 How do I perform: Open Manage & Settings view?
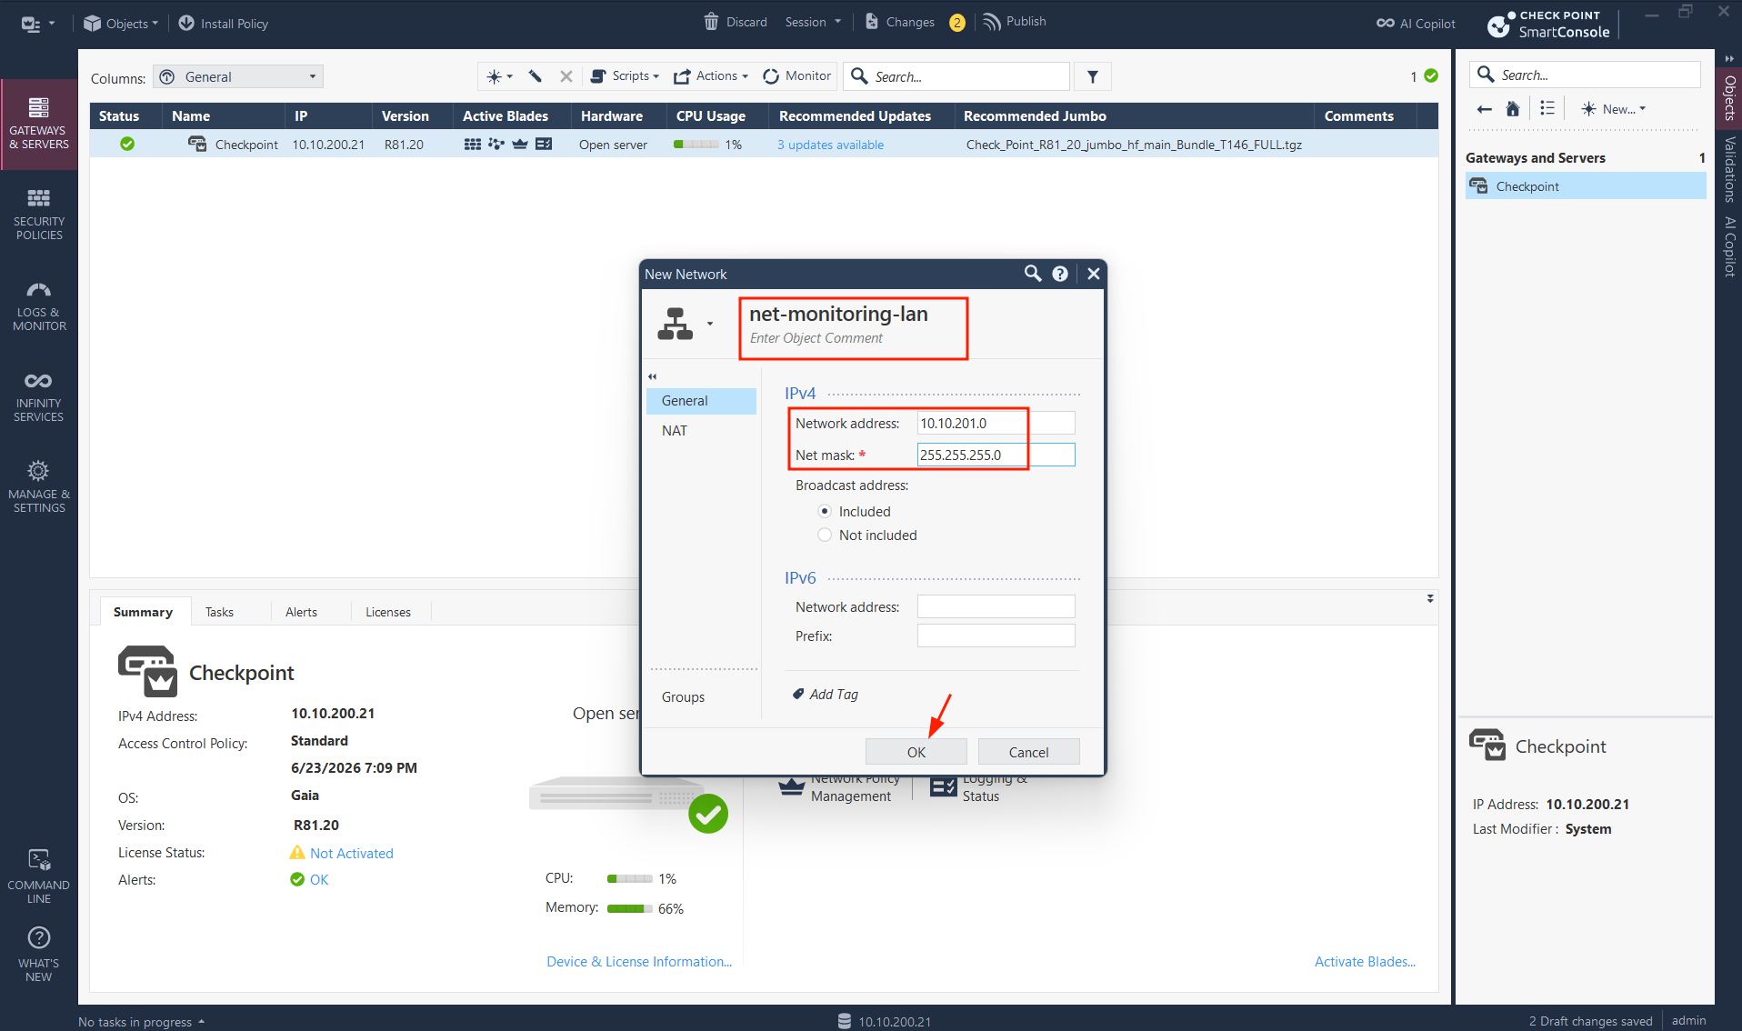click(39, 487)
